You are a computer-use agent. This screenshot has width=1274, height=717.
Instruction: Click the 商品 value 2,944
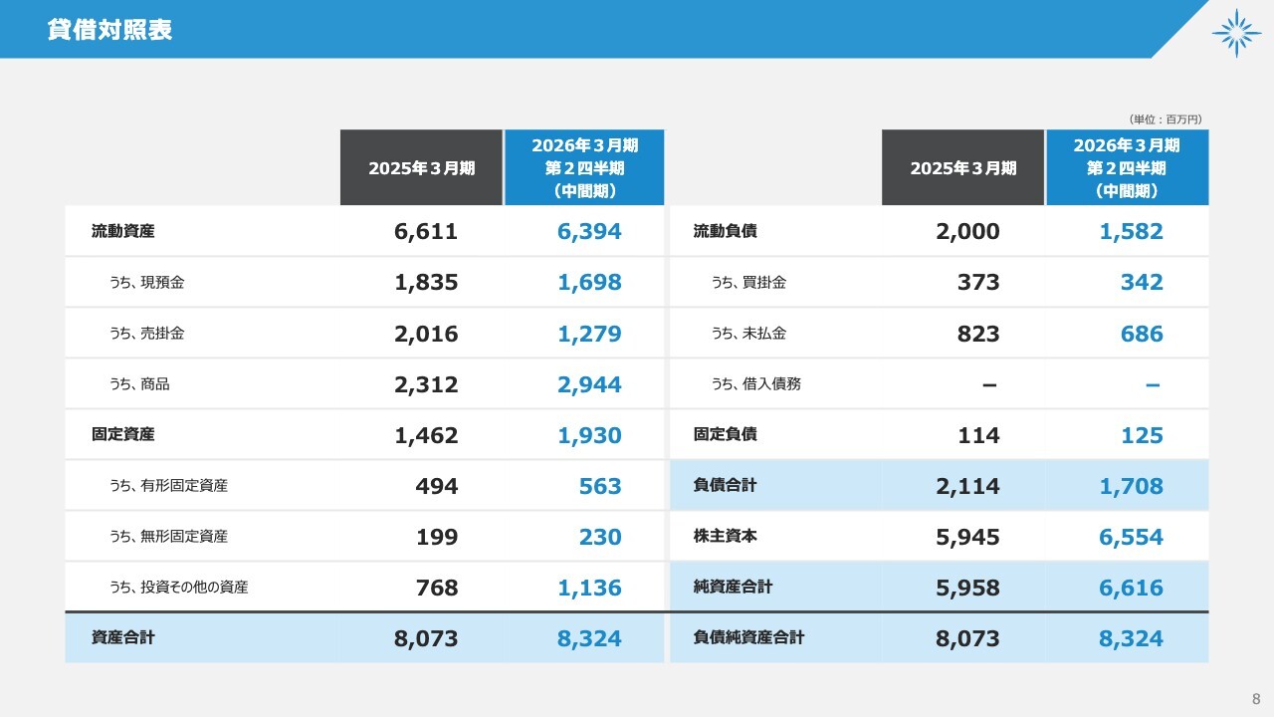tap(589, 384)
